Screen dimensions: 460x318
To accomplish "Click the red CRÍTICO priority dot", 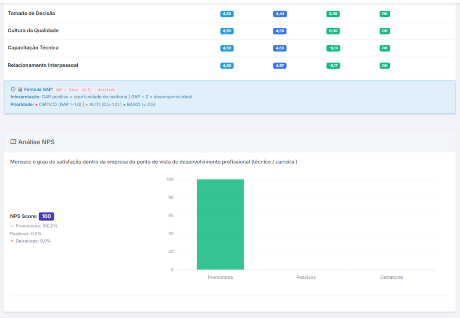I will coord(36,104).
